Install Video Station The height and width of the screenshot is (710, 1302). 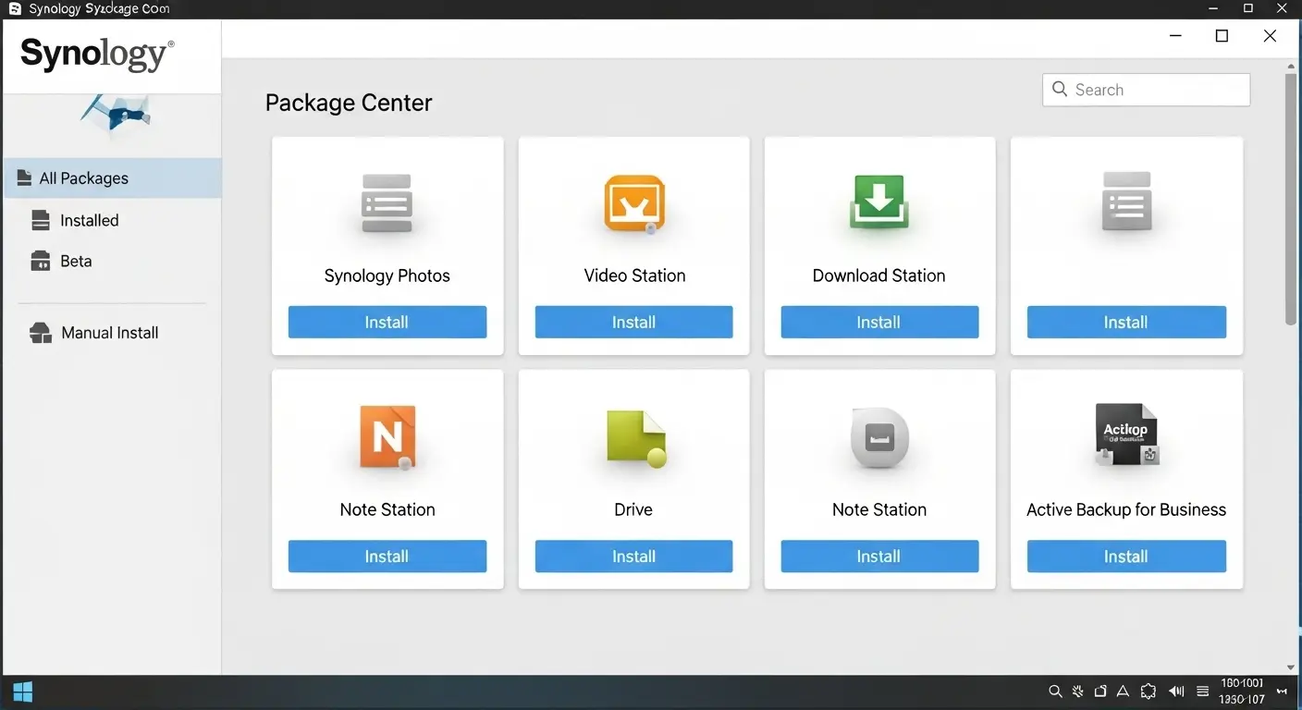coord(634,322)
